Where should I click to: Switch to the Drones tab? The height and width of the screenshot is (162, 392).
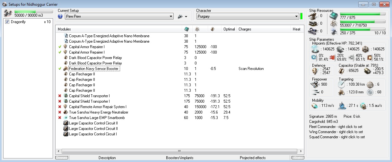pyautogui.click(x=62, y=158)
